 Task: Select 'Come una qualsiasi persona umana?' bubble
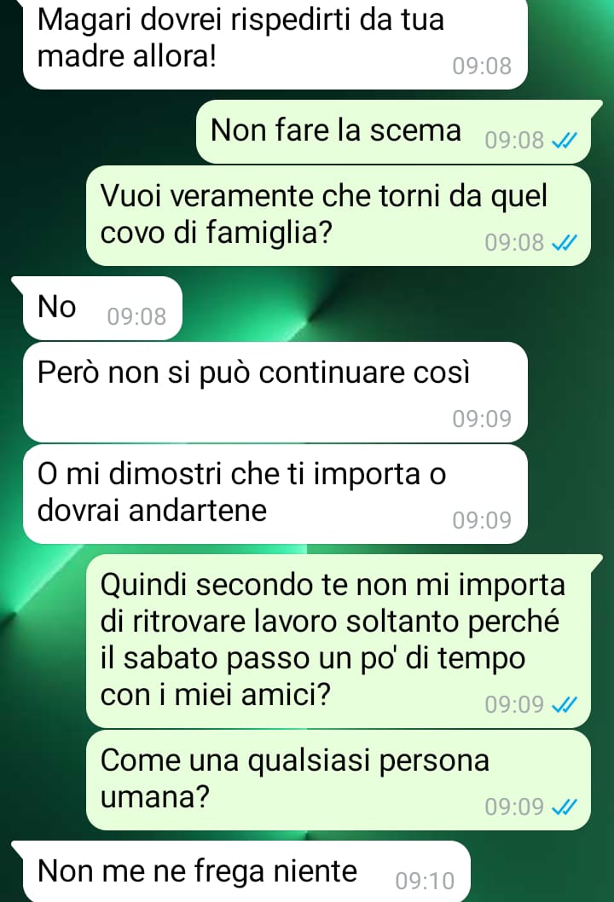point(339,779)
